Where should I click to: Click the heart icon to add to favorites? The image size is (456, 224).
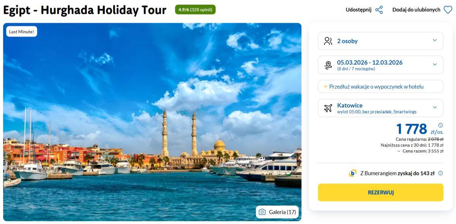[448, 10]
